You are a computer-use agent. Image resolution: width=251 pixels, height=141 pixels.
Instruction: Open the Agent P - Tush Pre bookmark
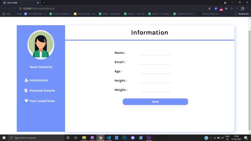[135, 14]
